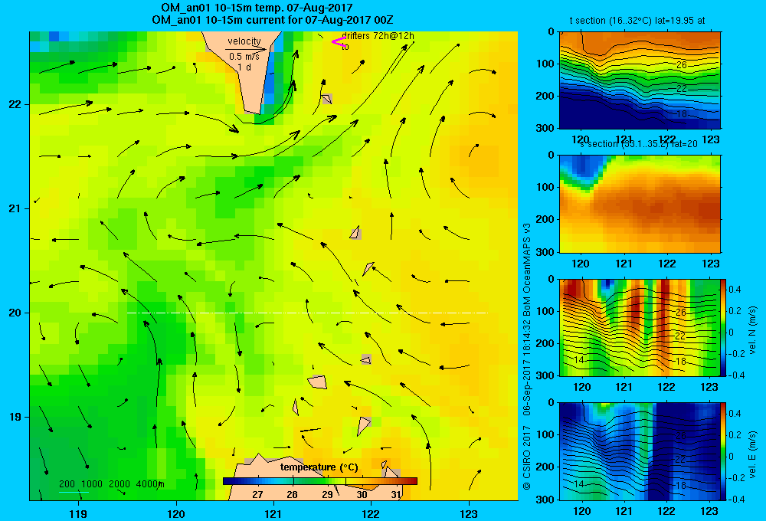Click the '28' temperature scale value

(292, 494)
